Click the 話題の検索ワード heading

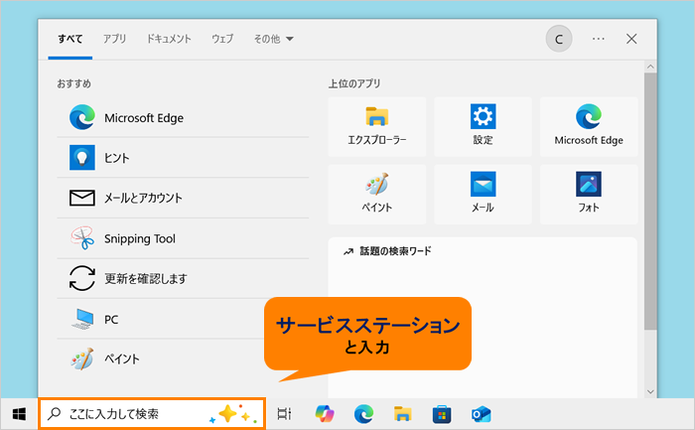click(x=395, y=251)
